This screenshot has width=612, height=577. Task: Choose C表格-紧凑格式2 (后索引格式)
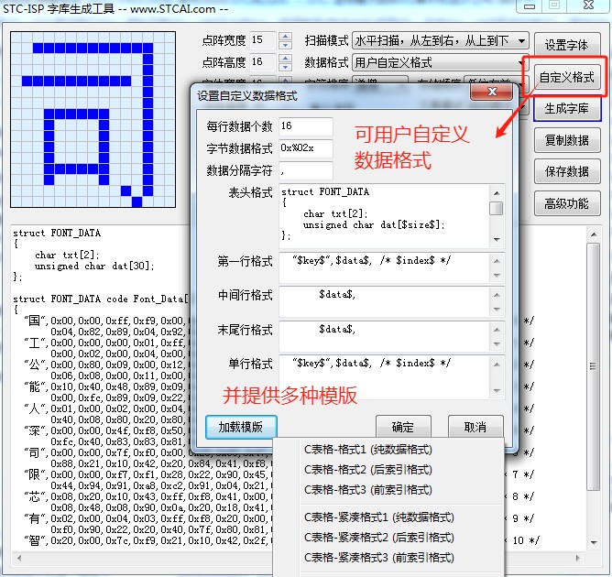tap(379, 538)
